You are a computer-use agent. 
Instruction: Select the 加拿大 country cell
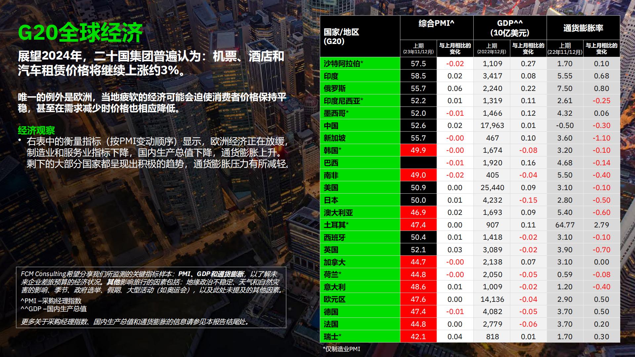point(360,262)
